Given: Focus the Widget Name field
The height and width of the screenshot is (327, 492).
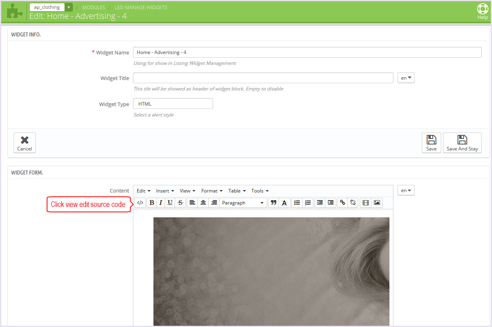Looking at the screenshot, I should tap(307, 52).
